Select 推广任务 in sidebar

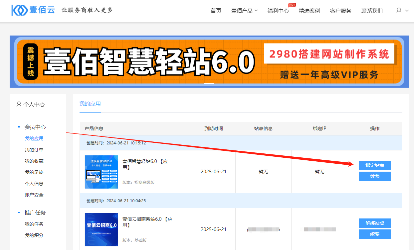(35, 212)
